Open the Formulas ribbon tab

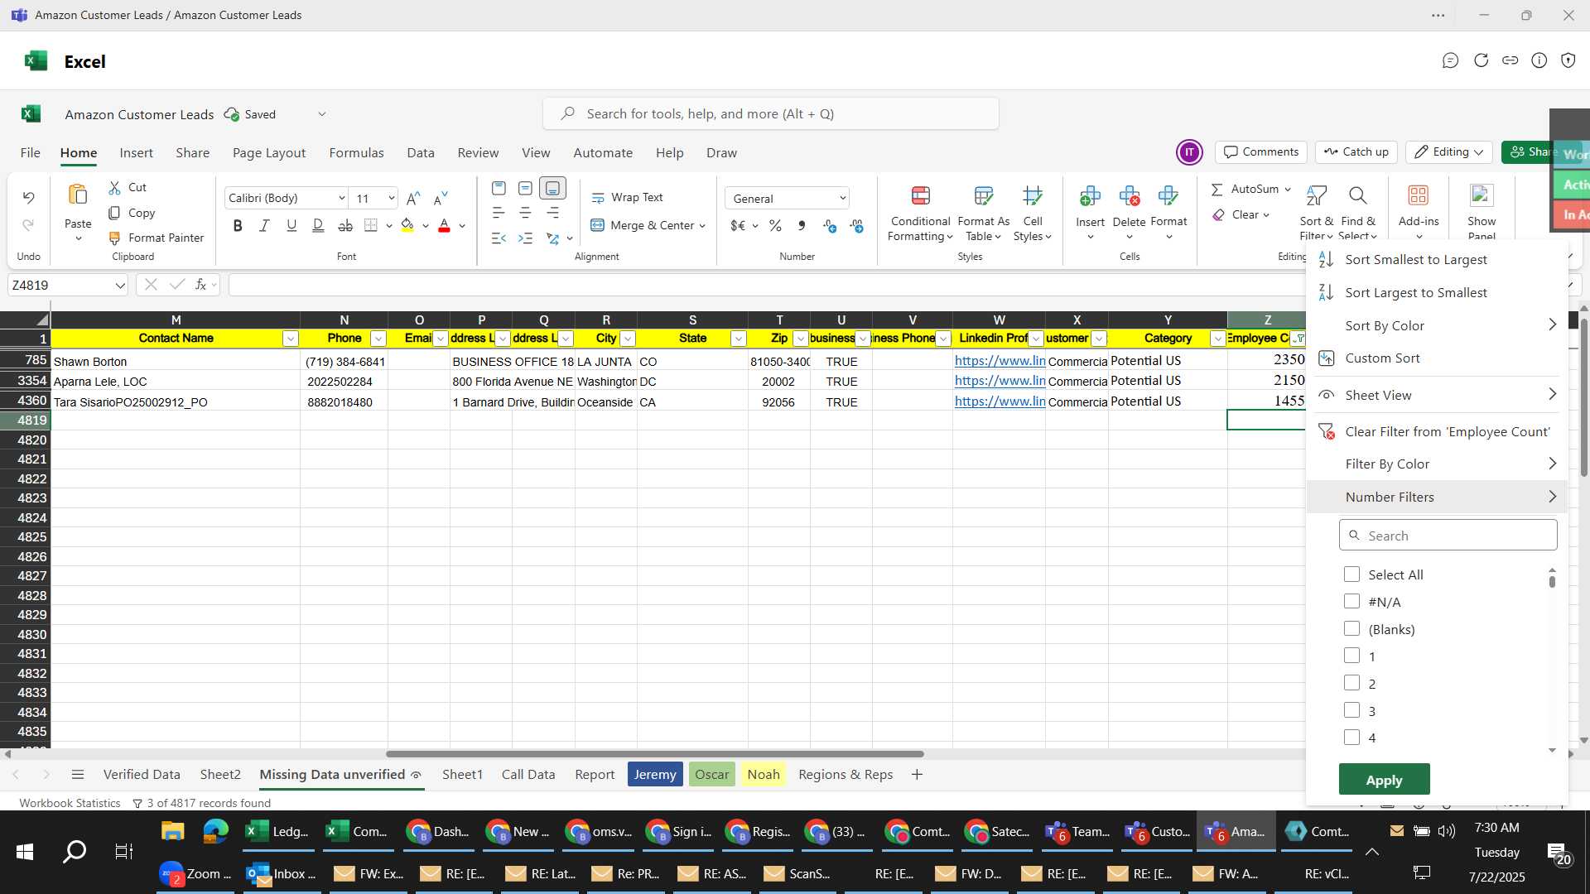point(356,153)
